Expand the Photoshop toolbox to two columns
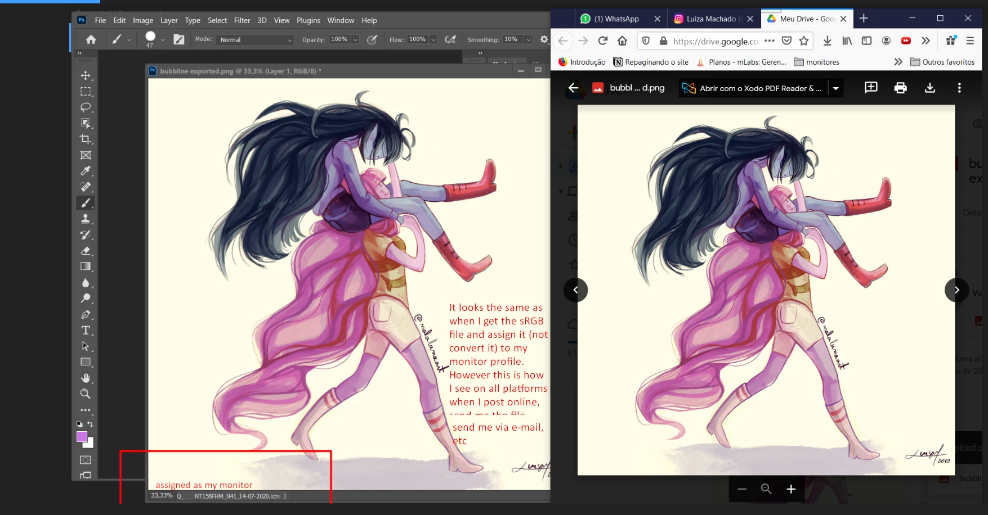Image resolution: width=988 pixels, height=515 pixels. coord(79,53)
